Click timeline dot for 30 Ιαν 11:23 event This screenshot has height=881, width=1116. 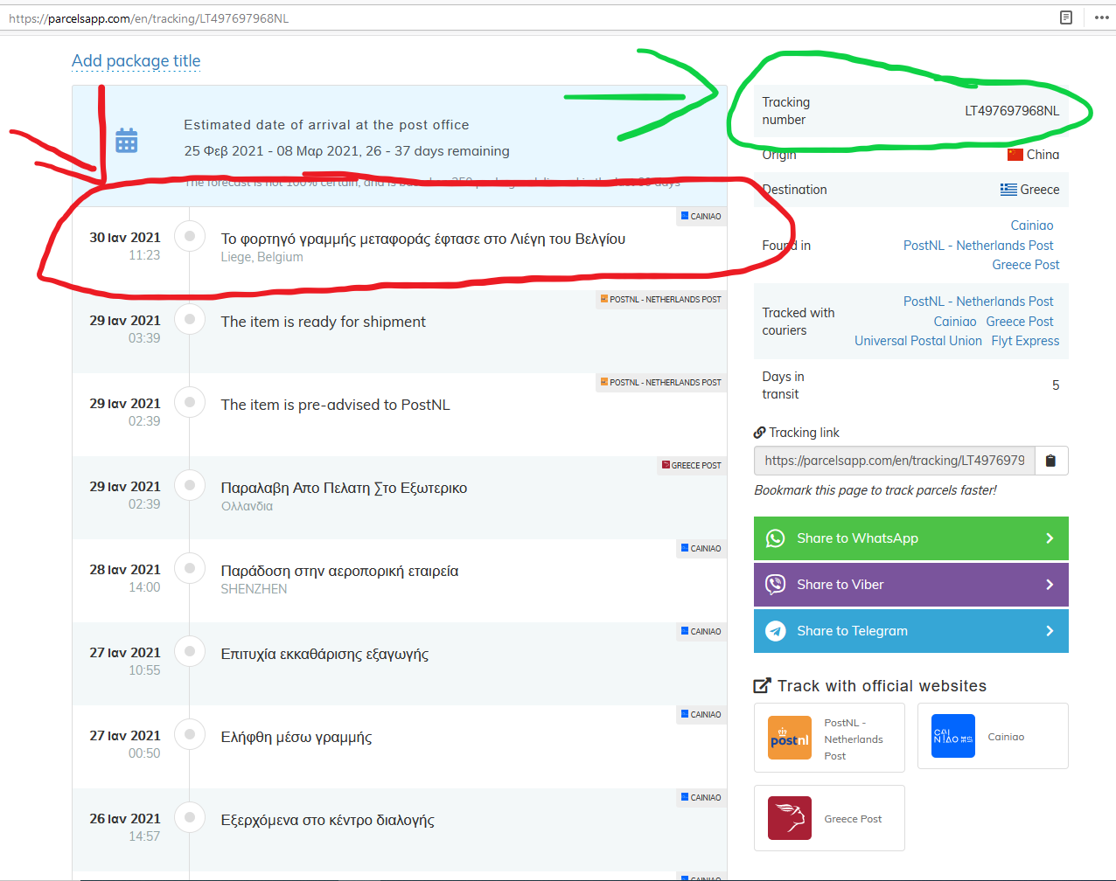point(190,236)
